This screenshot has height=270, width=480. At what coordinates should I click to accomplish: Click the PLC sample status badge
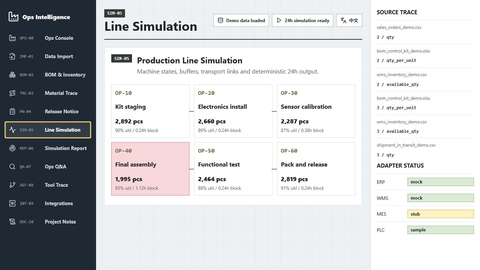(441, 230)
